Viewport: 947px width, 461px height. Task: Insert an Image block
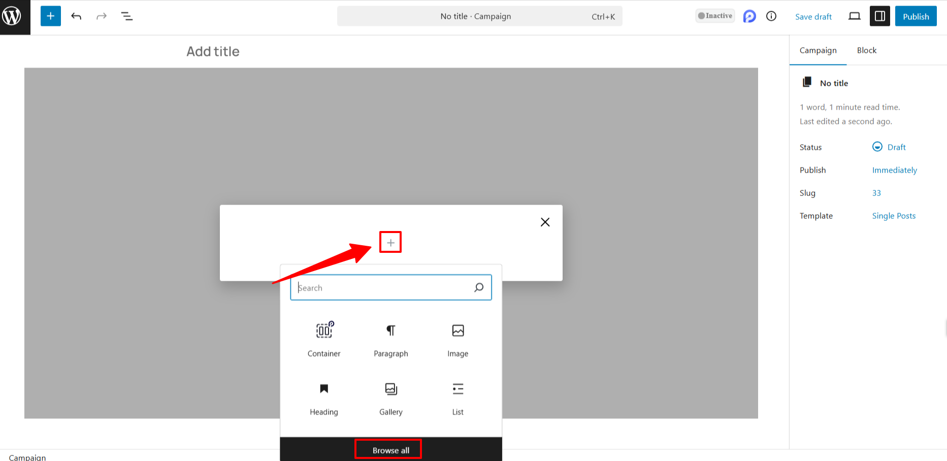point(458,340)
